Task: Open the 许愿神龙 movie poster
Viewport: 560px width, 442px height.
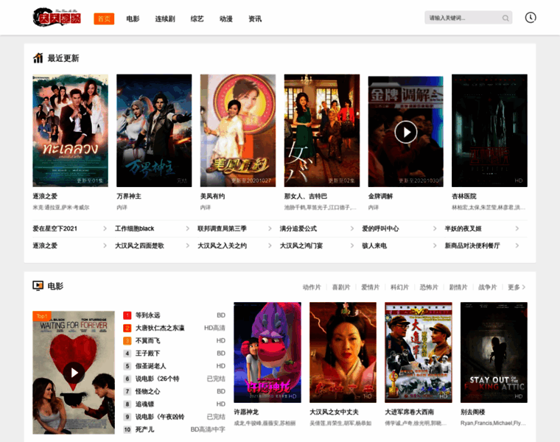Action: pos(267,352)
